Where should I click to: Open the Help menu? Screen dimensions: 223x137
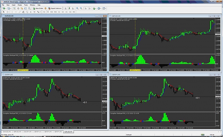(x=39, y=5)
